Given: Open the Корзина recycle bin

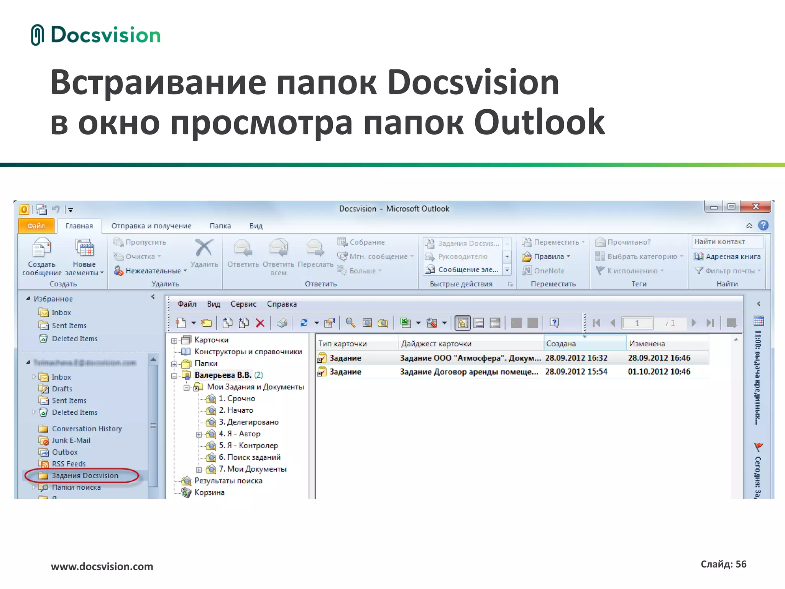Looking at the screenshot, I should (203, 492).
